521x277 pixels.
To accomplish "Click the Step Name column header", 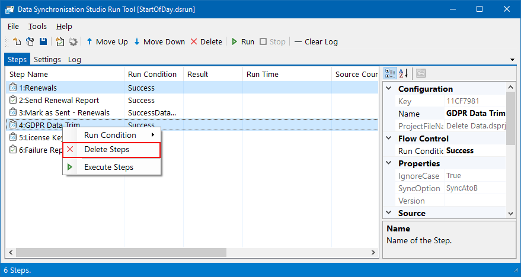I will pos(65,75).
